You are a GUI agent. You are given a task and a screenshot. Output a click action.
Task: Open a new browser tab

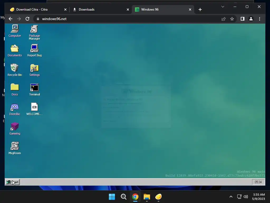(x=200, y=10)
